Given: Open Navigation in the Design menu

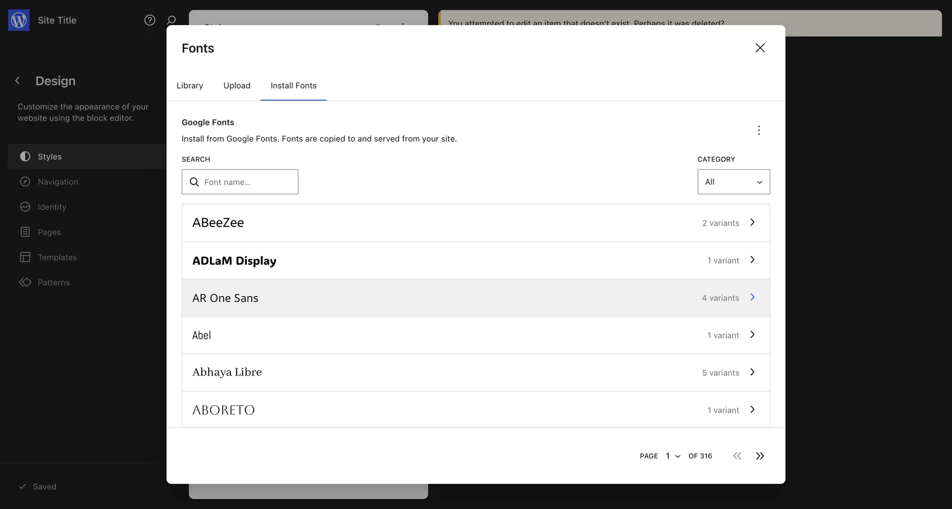Looking at the screenshot, I should tap(87, 182).
